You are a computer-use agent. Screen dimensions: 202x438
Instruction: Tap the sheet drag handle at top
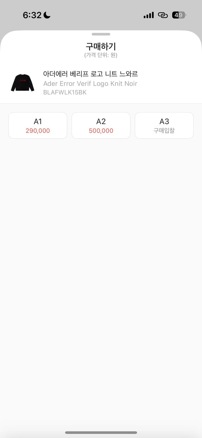pos(101,34)
